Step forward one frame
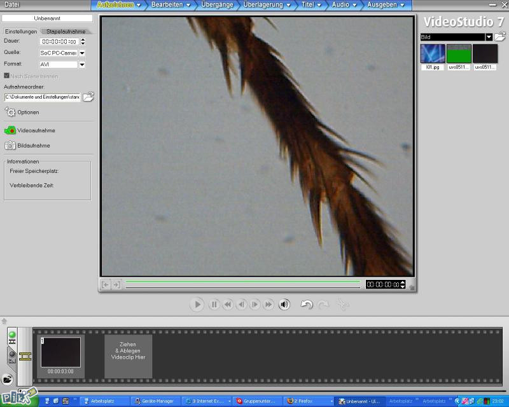 255,305
